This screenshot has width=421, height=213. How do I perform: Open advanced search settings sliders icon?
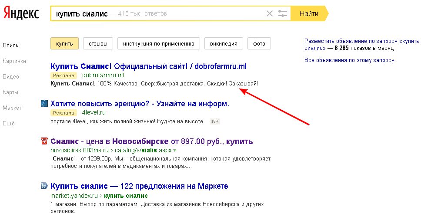[x=283, y=14]
